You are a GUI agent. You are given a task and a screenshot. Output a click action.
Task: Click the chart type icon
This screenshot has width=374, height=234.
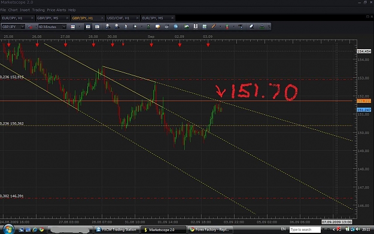73,27
